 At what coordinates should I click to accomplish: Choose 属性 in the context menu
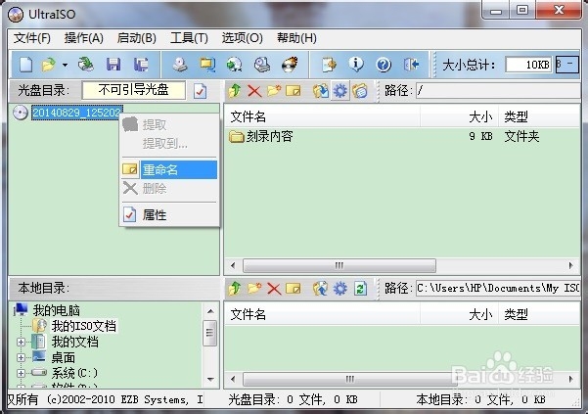(x=169, y=215)
